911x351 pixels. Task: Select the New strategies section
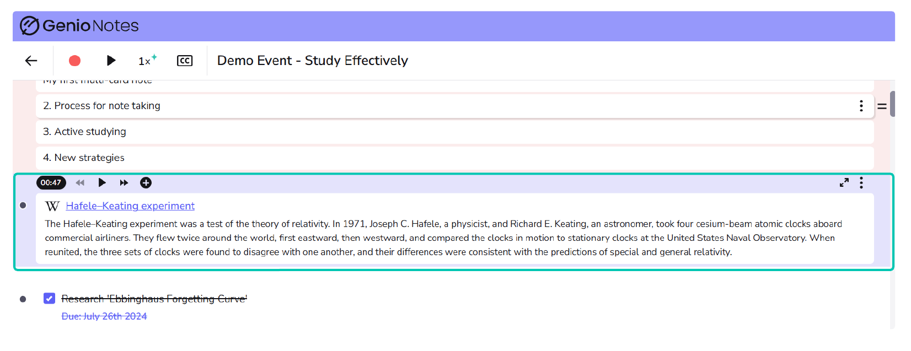(455, 158)
